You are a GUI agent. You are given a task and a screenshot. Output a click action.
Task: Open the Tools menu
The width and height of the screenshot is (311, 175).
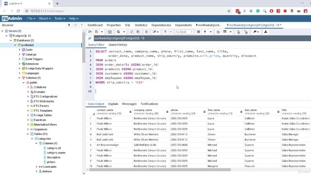(x=60, y=18)
